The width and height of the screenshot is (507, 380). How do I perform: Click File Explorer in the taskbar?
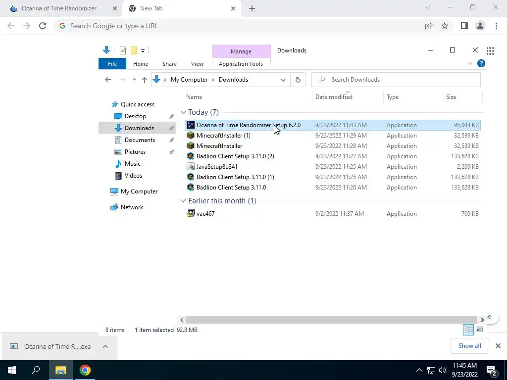60,370
